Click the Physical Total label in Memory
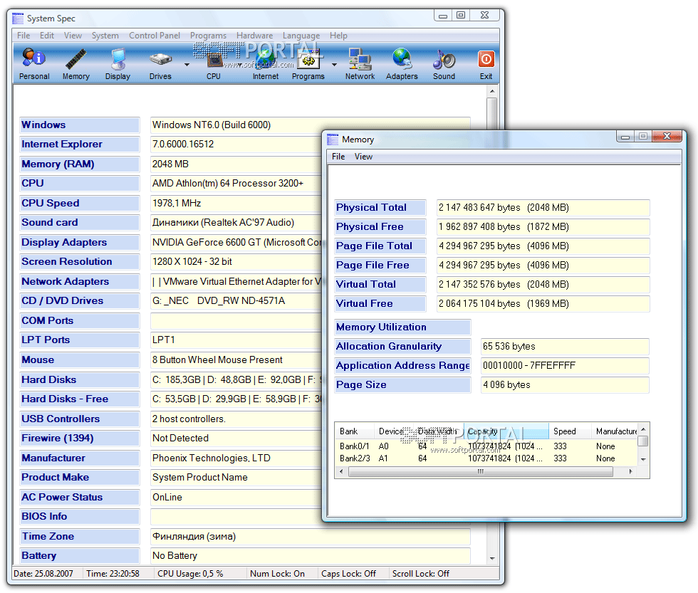Image resolution: width=698 pixels, height=593 pixels. (x=380, y=208)
